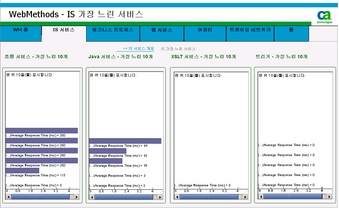Open the WM 홈 tab
Viewport: 339px width, 208px height.
[21, 34]
